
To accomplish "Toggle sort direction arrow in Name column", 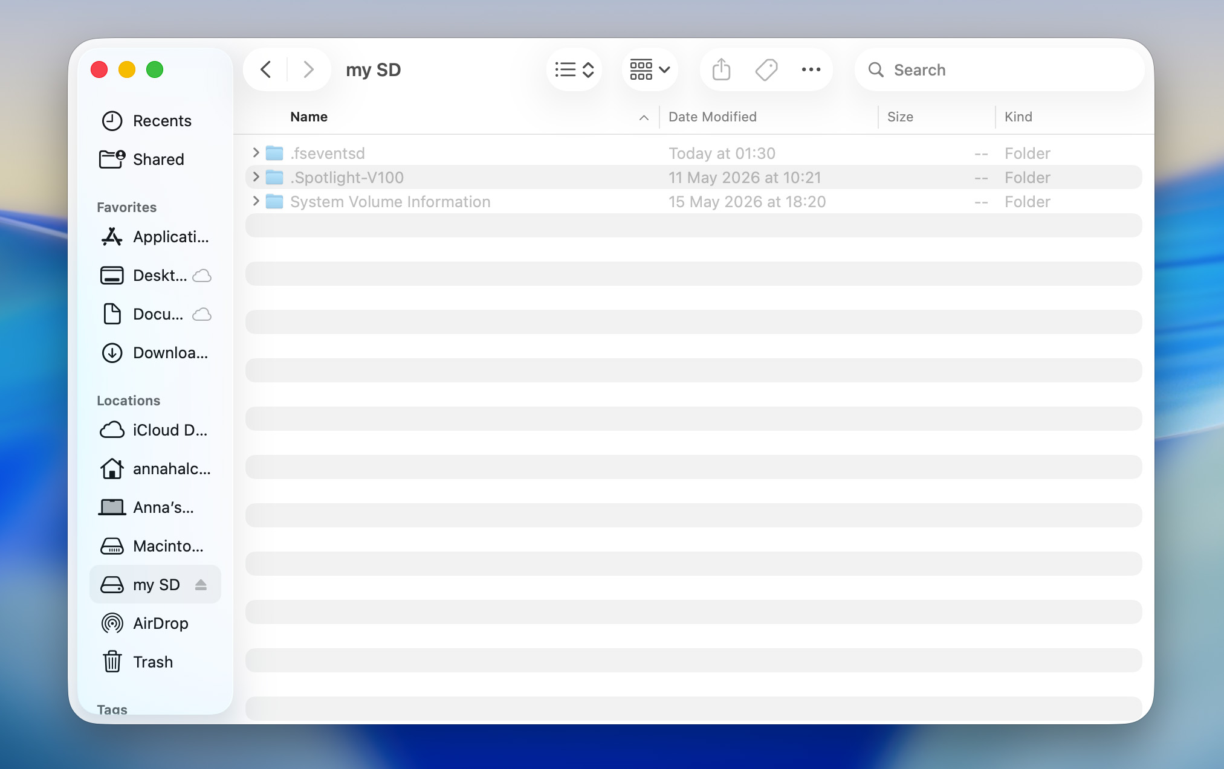I will (x=644, y=117).
